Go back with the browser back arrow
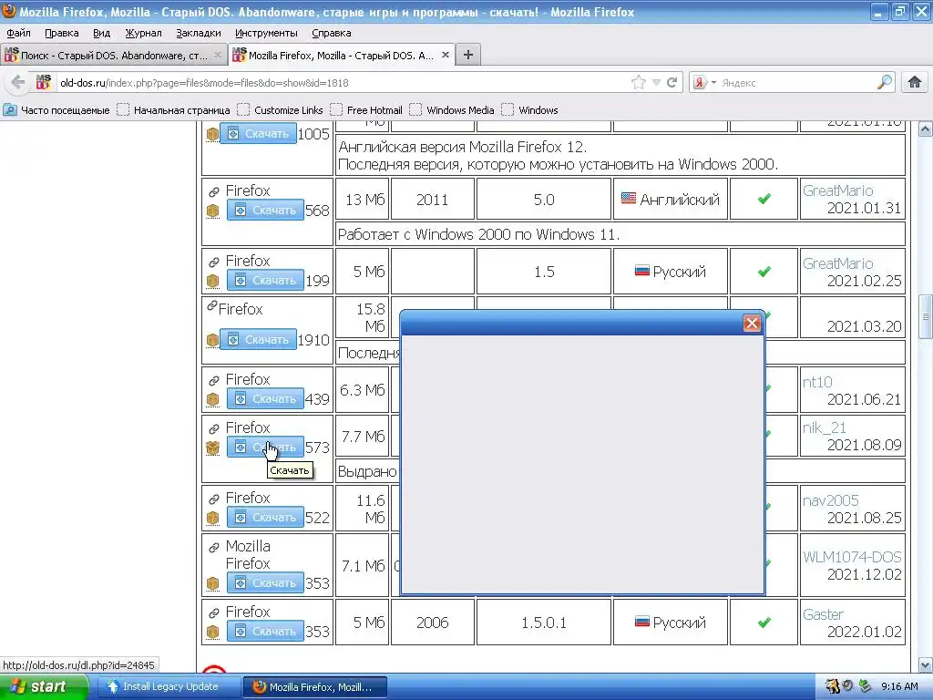 coord(18,82)
